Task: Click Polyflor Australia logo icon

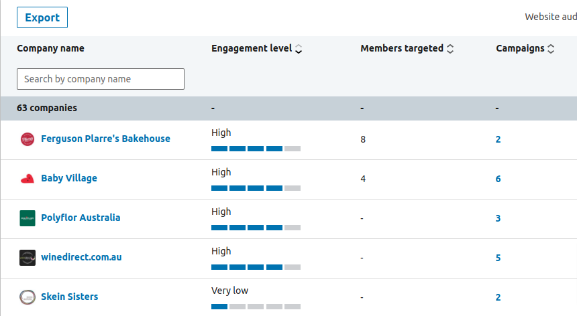Action: click(x=28, y=218)
